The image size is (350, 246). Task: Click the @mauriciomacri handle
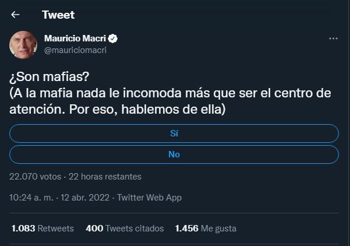75,50
